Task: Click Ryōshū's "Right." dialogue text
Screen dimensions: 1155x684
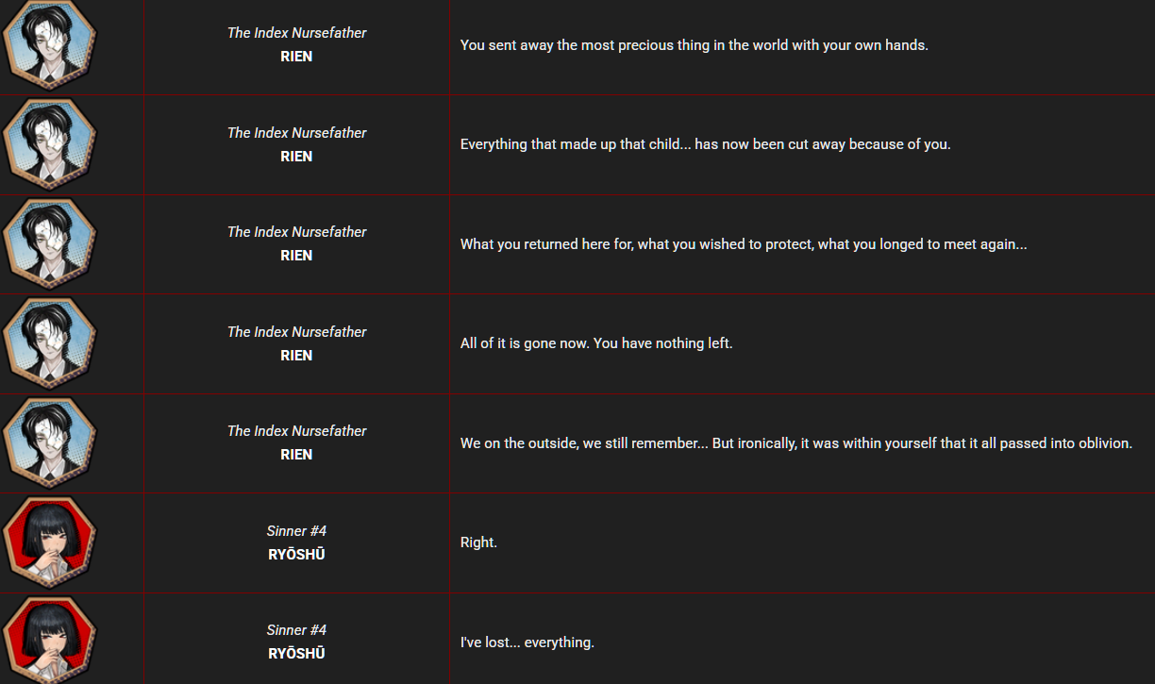Action: tap(478, 542)
